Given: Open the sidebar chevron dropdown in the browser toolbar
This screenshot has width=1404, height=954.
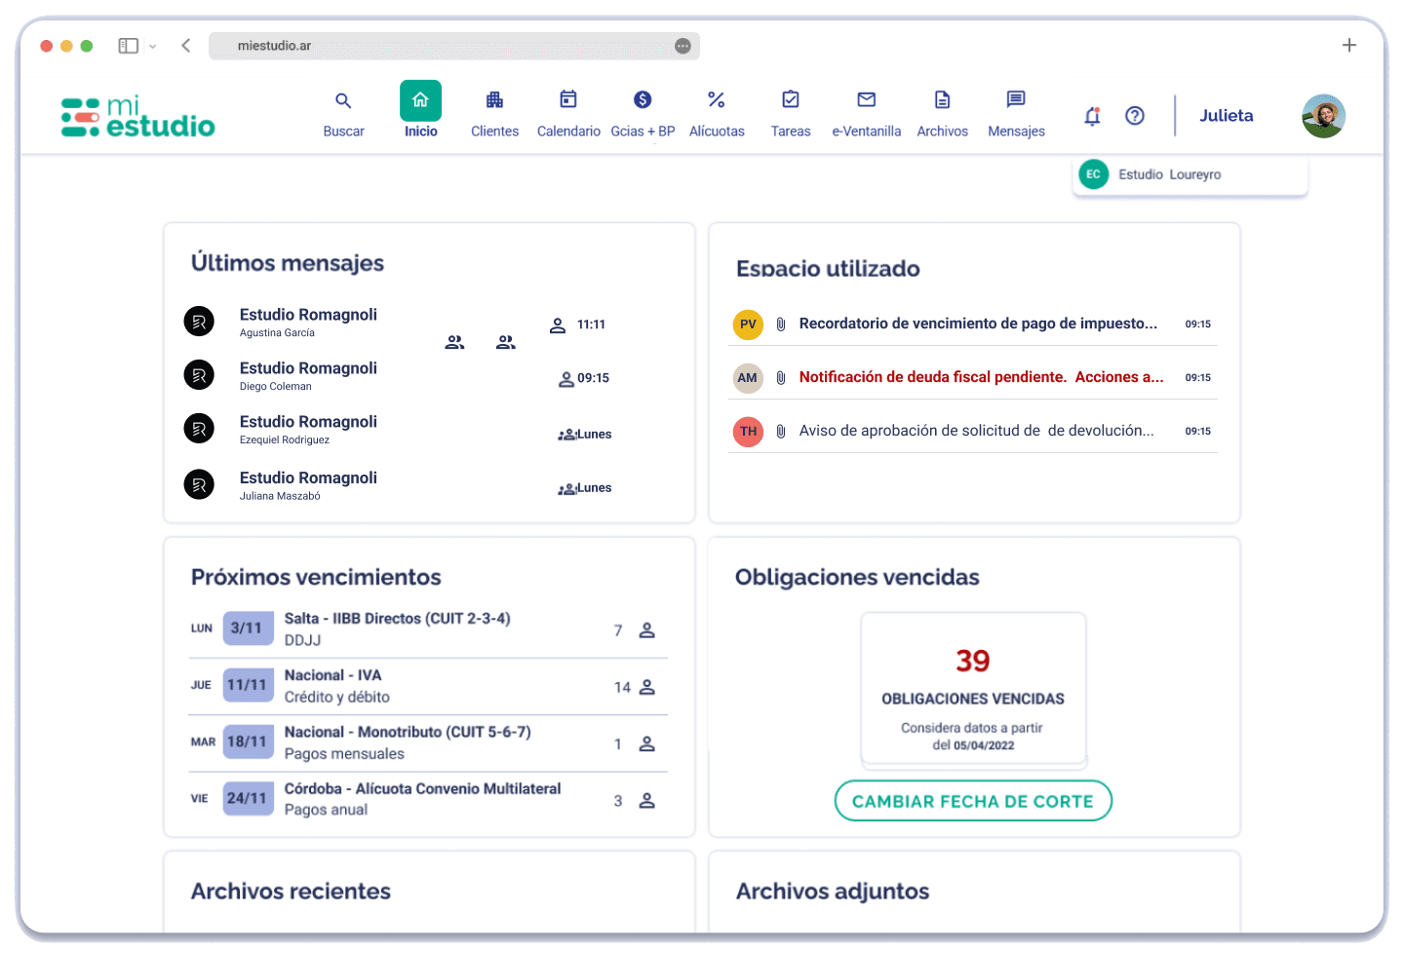Looking at the screenshot, I should 152,45.
